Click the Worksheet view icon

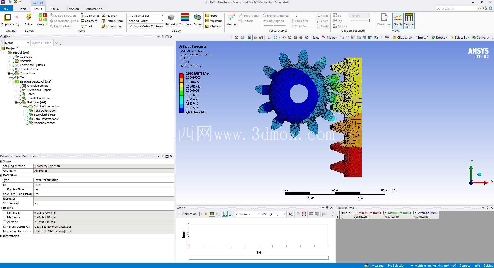point(384,18)
